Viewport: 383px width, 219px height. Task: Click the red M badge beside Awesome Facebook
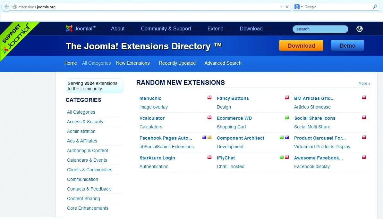coord(364,157)
